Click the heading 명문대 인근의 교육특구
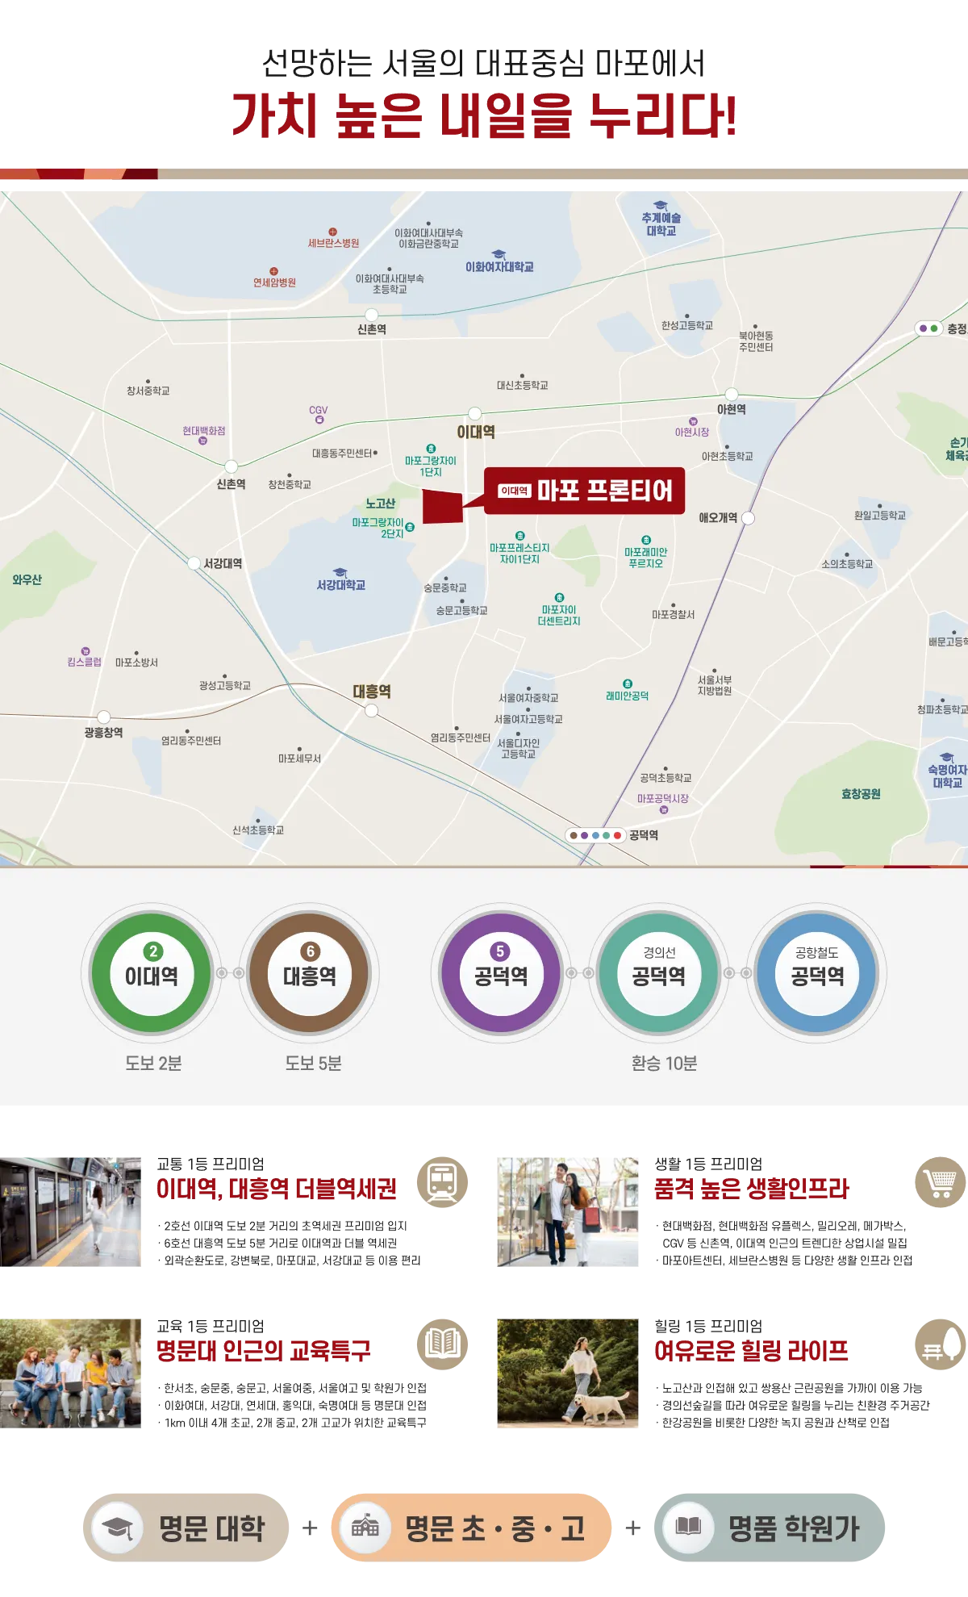968x1597 pixels. pyautogui.click(x=264, y=1351)
